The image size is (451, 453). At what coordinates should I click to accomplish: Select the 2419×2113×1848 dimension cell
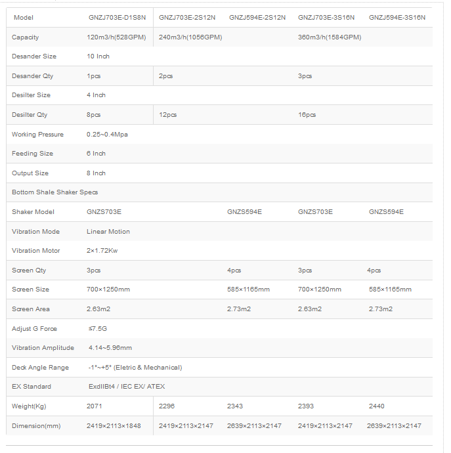114,426
